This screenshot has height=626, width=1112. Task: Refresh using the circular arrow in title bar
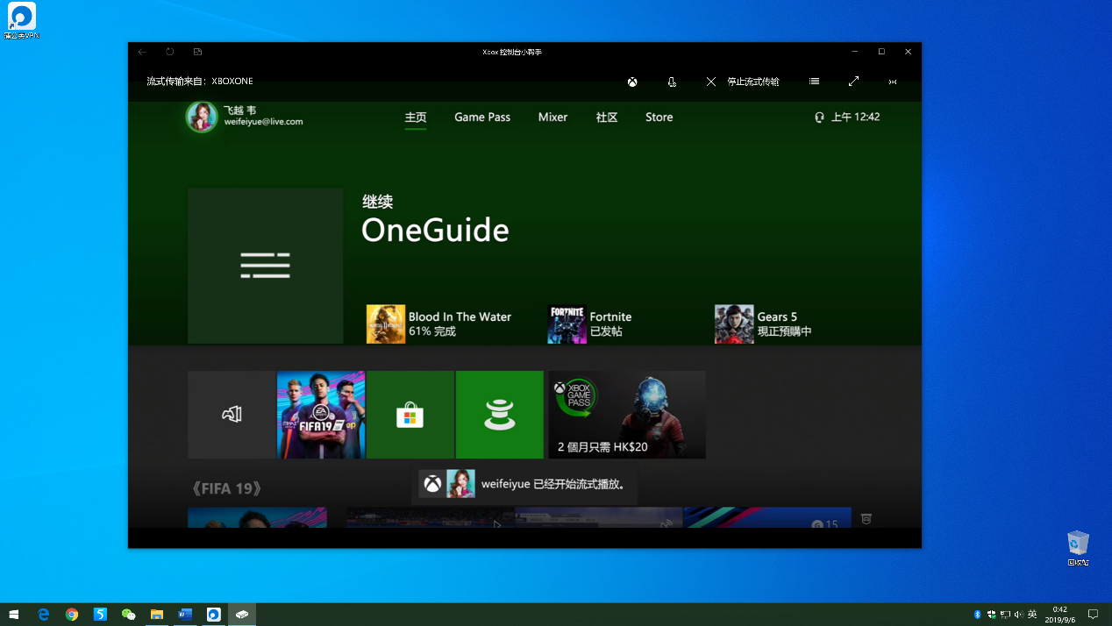170,52
